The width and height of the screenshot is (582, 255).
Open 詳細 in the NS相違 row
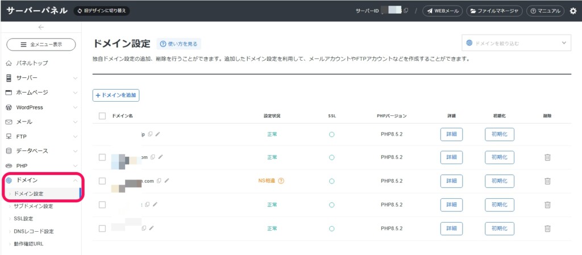pyautogui.click(x=451, y=181)
